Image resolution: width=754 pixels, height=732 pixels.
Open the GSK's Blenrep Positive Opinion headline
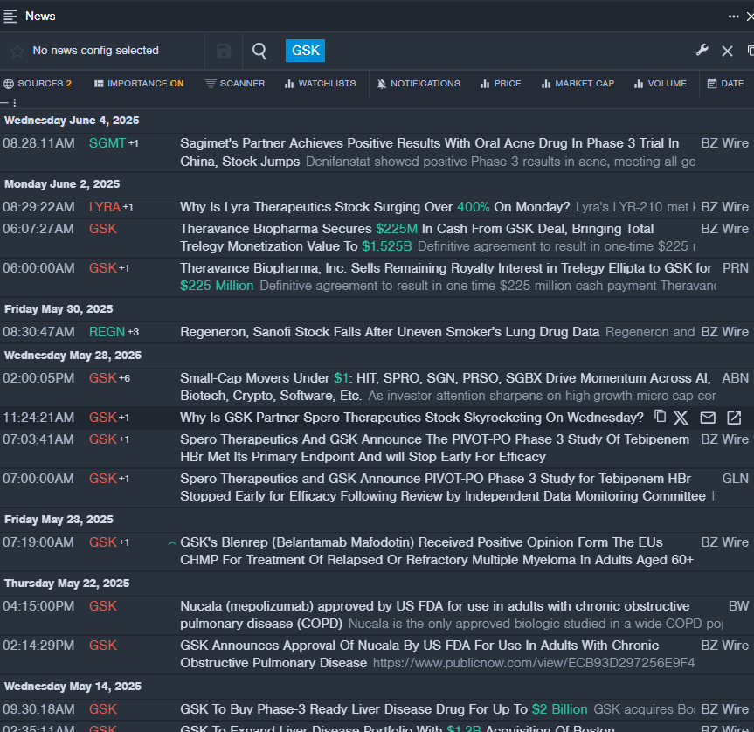[437, 551]
